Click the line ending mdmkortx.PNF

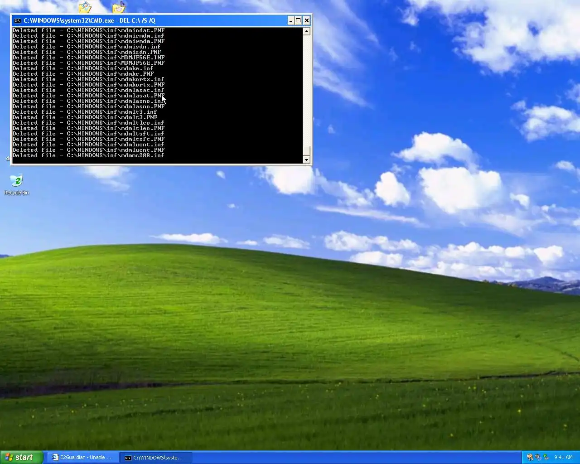pos(88,85)
